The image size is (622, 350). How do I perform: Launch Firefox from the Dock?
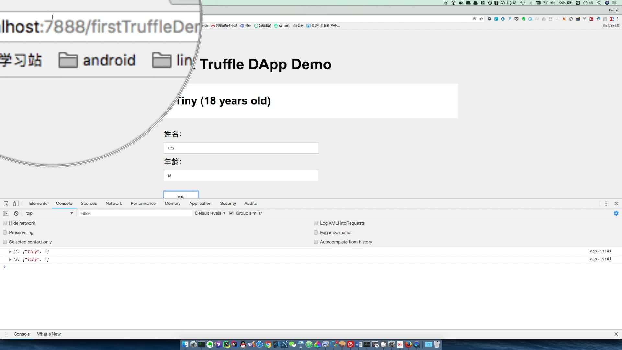(x=408, y=344)
